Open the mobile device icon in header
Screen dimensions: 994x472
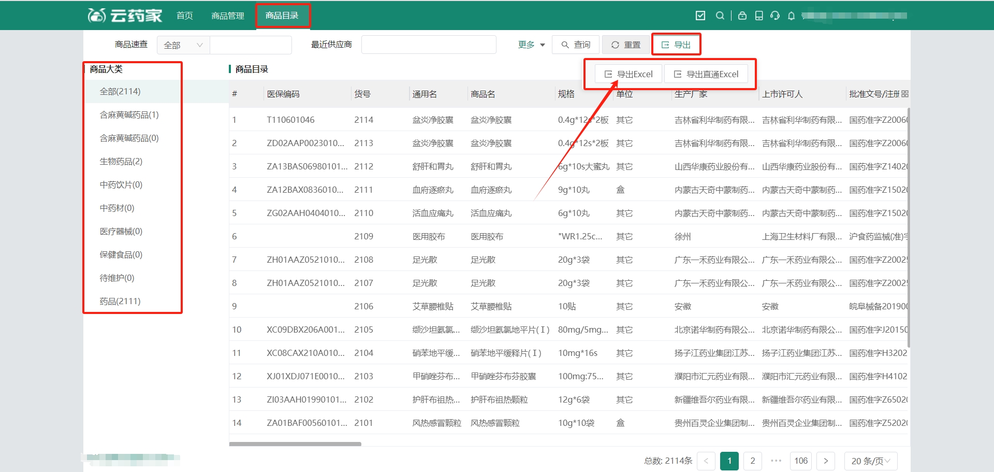point(759,16)
